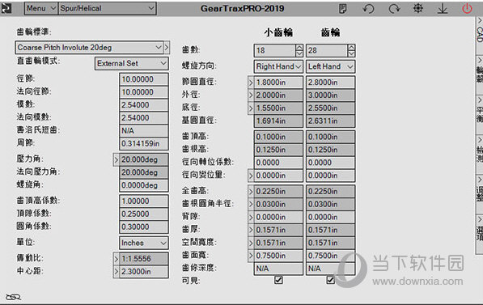Increase the pinion tooth count above 18 with the up arrow
The height and width of the screenshot is (305, 483).
coord(299,48)
